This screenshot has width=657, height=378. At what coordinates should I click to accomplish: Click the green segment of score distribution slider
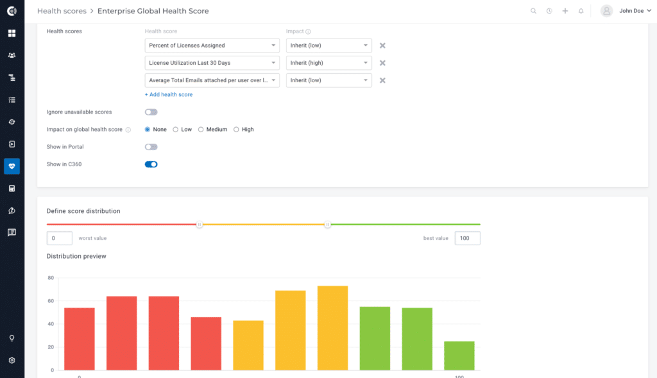click(x=405, y=225)
